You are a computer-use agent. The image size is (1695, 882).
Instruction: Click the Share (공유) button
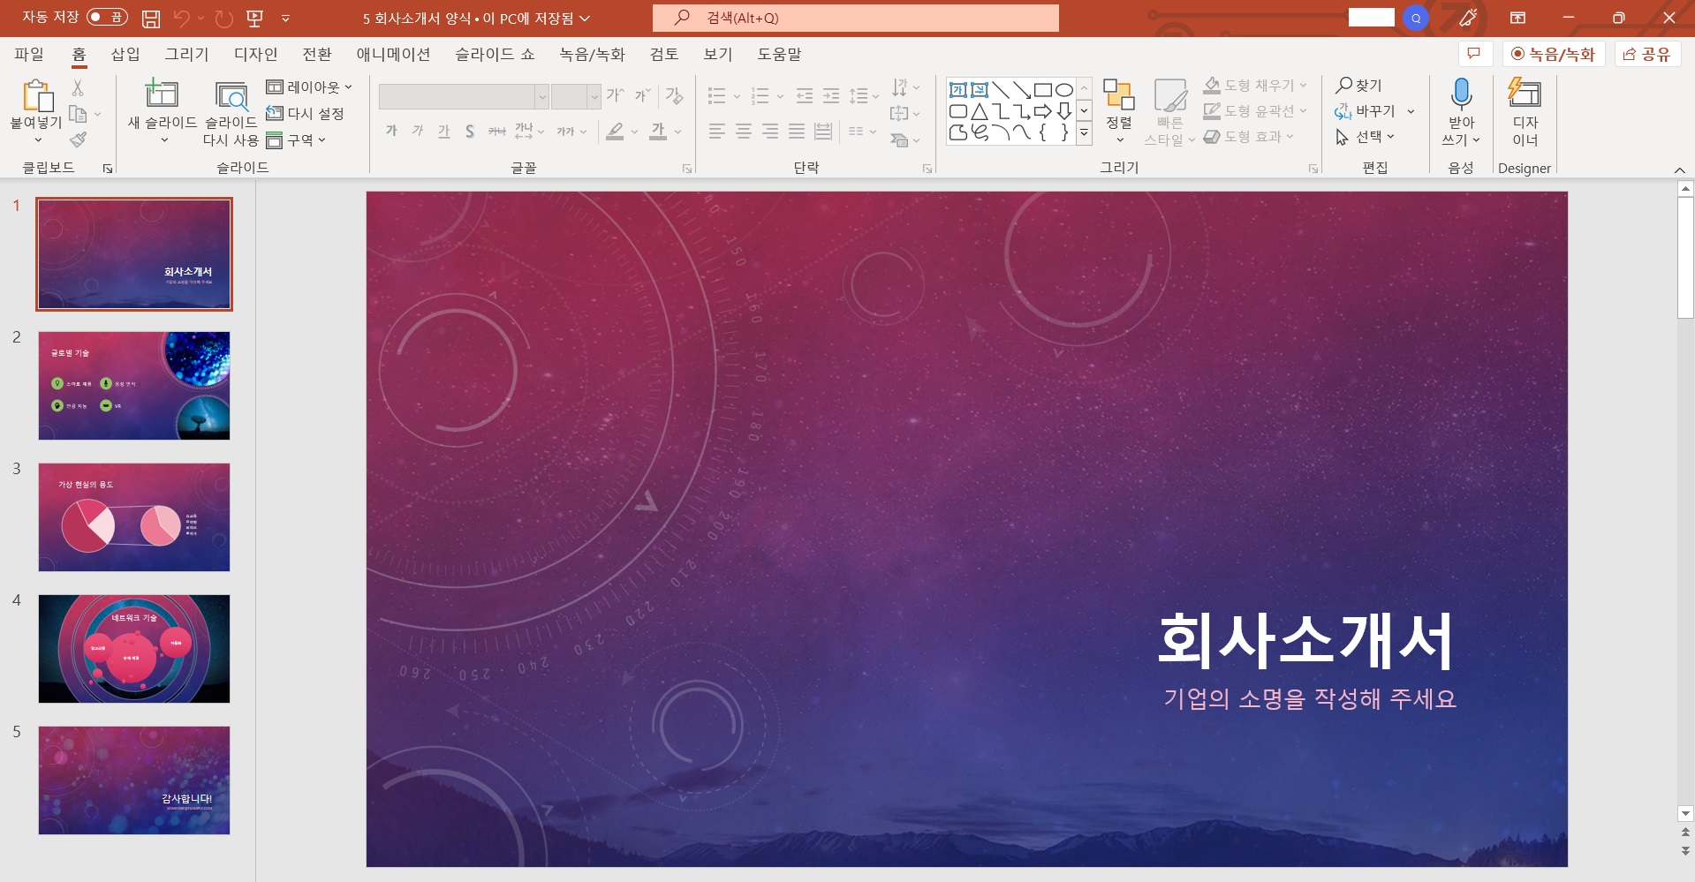1647,54
